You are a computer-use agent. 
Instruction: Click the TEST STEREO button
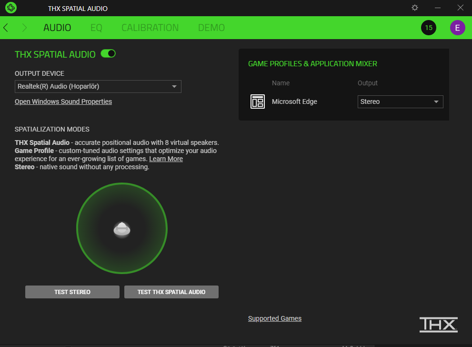pos(72,292)
